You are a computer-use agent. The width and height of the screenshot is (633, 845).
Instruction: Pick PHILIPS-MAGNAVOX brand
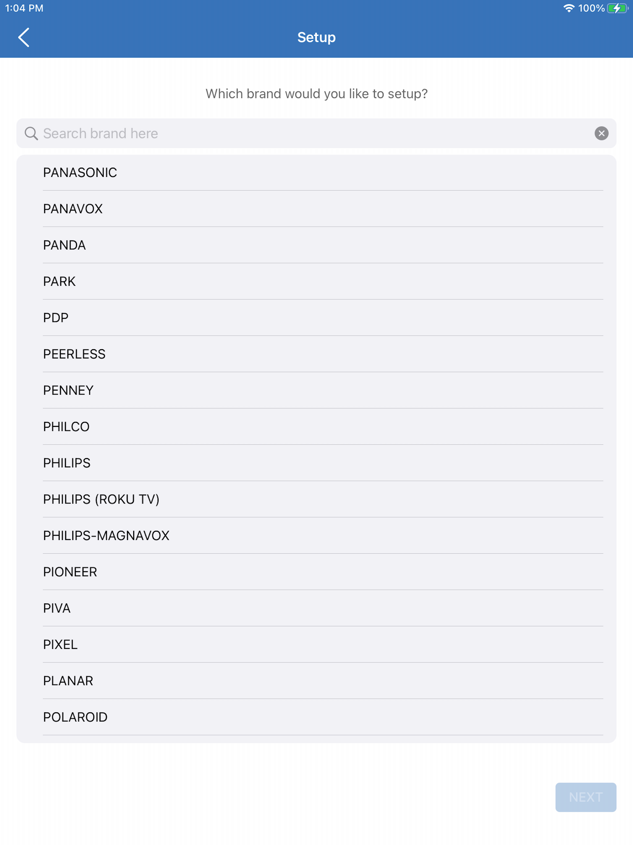316,536
